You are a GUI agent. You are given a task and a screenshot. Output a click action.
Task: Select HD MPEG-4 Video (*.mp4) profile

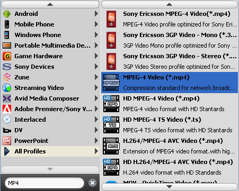(170, 104)
